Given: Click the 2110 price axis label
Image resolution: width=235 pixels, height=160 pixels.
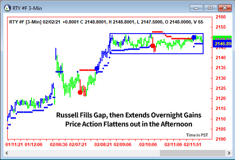Looking at the screenshot, I should 220,119.
